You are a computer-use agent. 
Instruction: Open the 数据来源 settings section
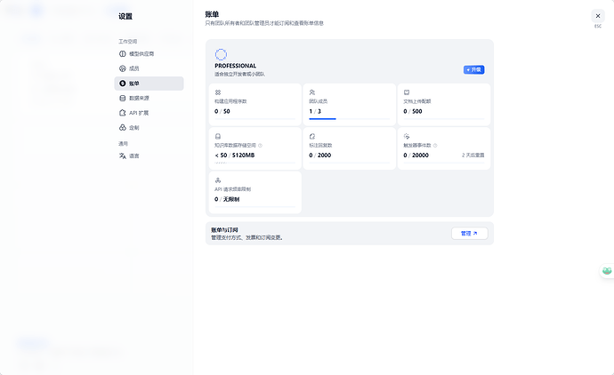click(x=149, y=98)
